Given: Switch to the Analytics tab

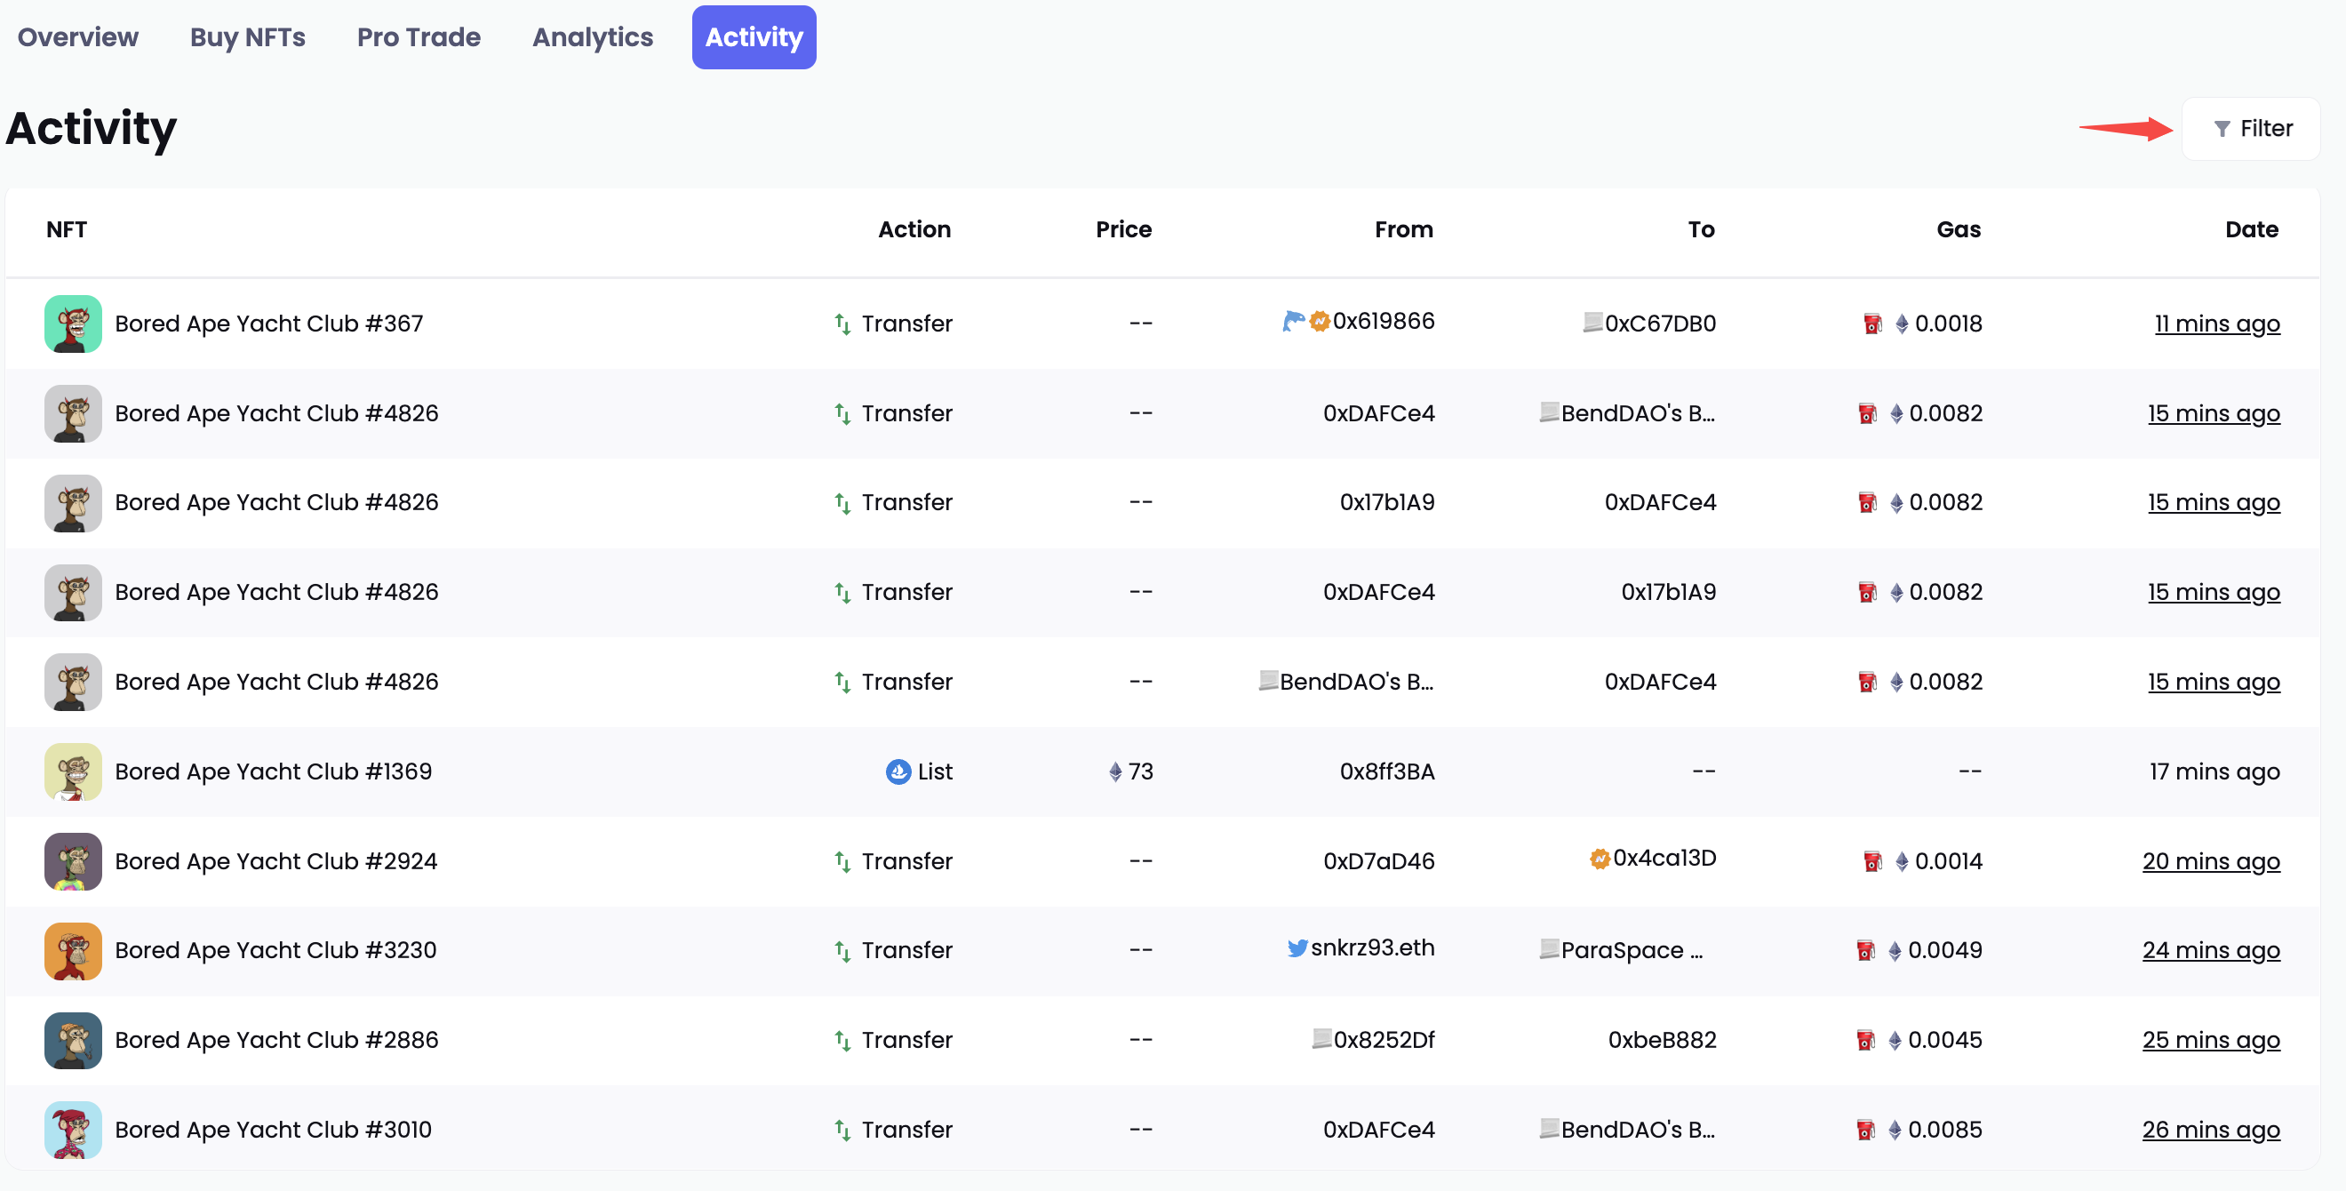Looking at the screenshot, I should [x=592, y=37].
